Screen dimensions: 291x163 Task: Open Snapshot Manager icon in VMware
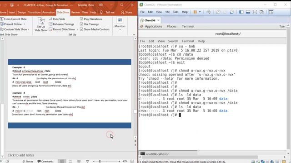pos(231,12)
